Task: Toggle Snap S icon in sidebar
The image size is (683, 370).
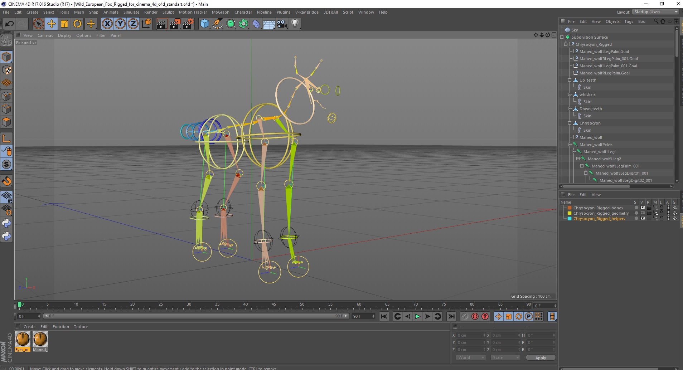Action: pyautogui.click(x=6, y=164)
